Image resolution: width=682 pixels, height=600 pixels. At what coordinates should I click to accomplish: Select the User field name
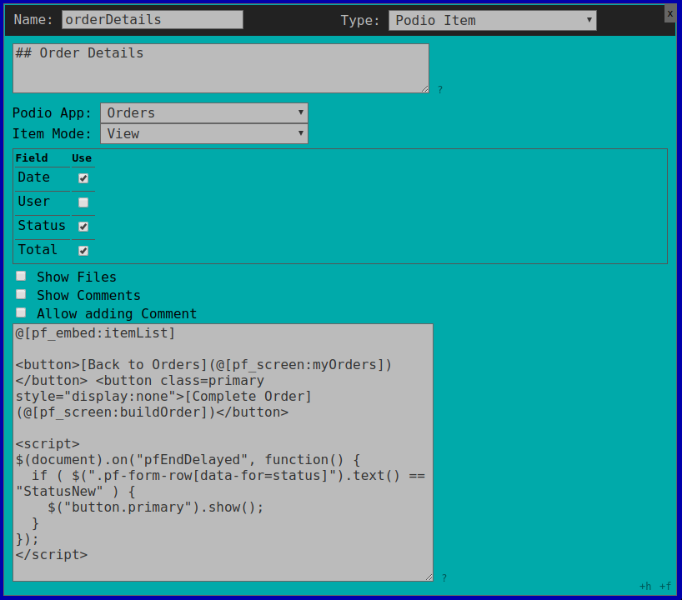34,202
